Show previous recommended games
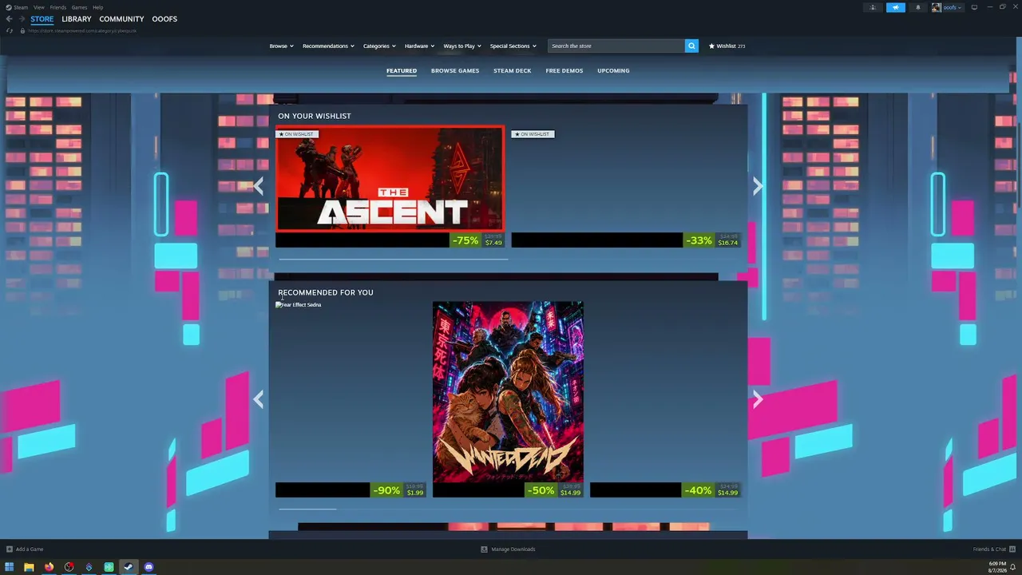1022x575 pixels. click(x=259, y=399)
